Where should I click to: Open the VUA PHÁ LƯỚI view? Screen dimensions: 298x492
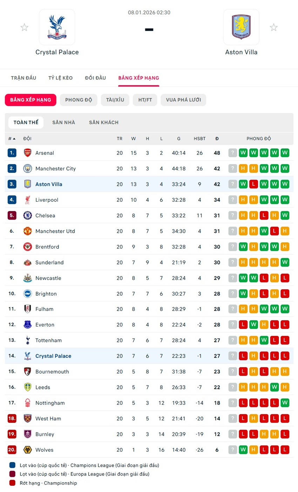pos(183,100)
